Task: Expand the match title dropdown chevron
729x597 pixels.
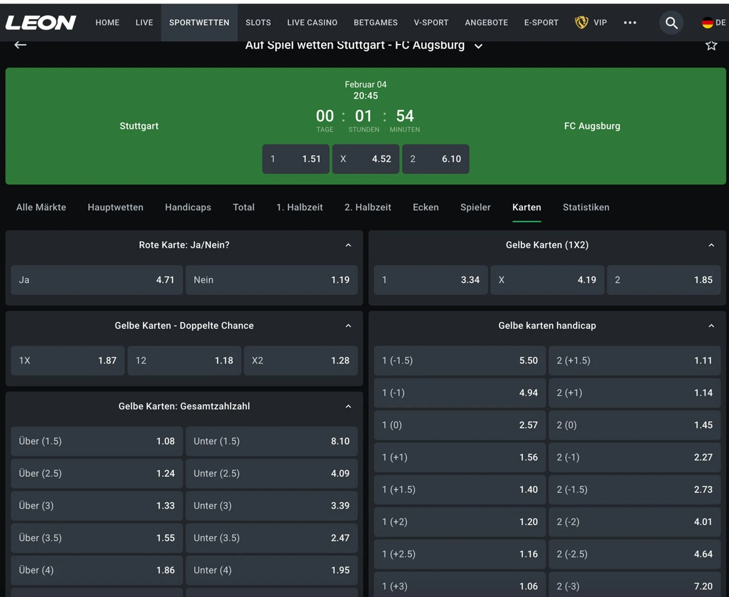Action: click(478, 46)
